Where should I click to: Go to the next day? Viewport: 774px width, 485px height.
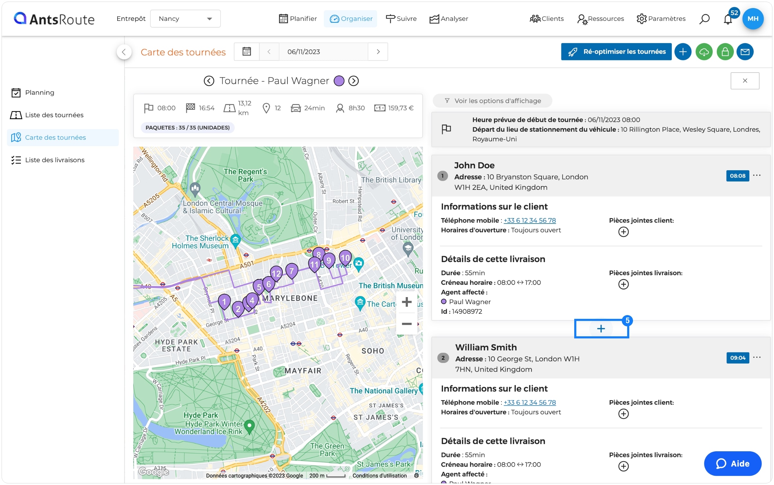pyautogui.click(x=378, y=51)
